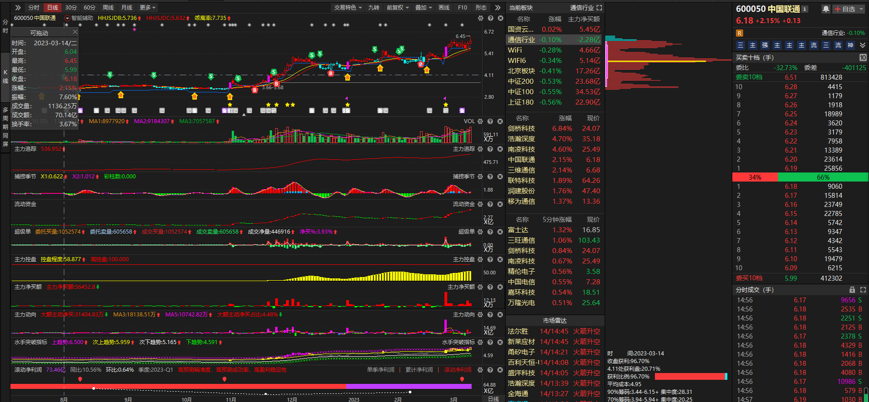Expand more indicator tags with the double chevron
This screenshot has width=869, height=402.
863,45
